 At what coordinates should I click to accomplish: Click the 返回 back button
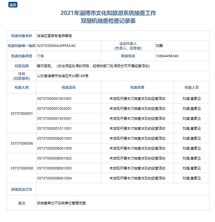click(13, 5)
